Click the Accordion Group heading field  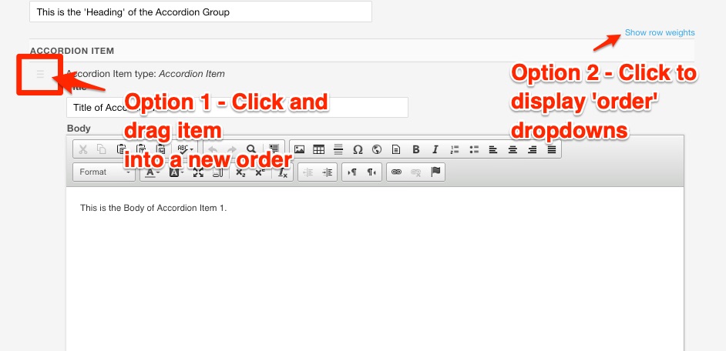click(200, 12)
